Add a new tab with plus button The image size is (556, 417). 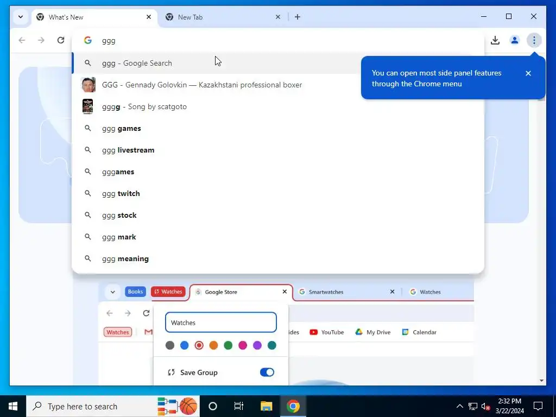tap(297, 17)
